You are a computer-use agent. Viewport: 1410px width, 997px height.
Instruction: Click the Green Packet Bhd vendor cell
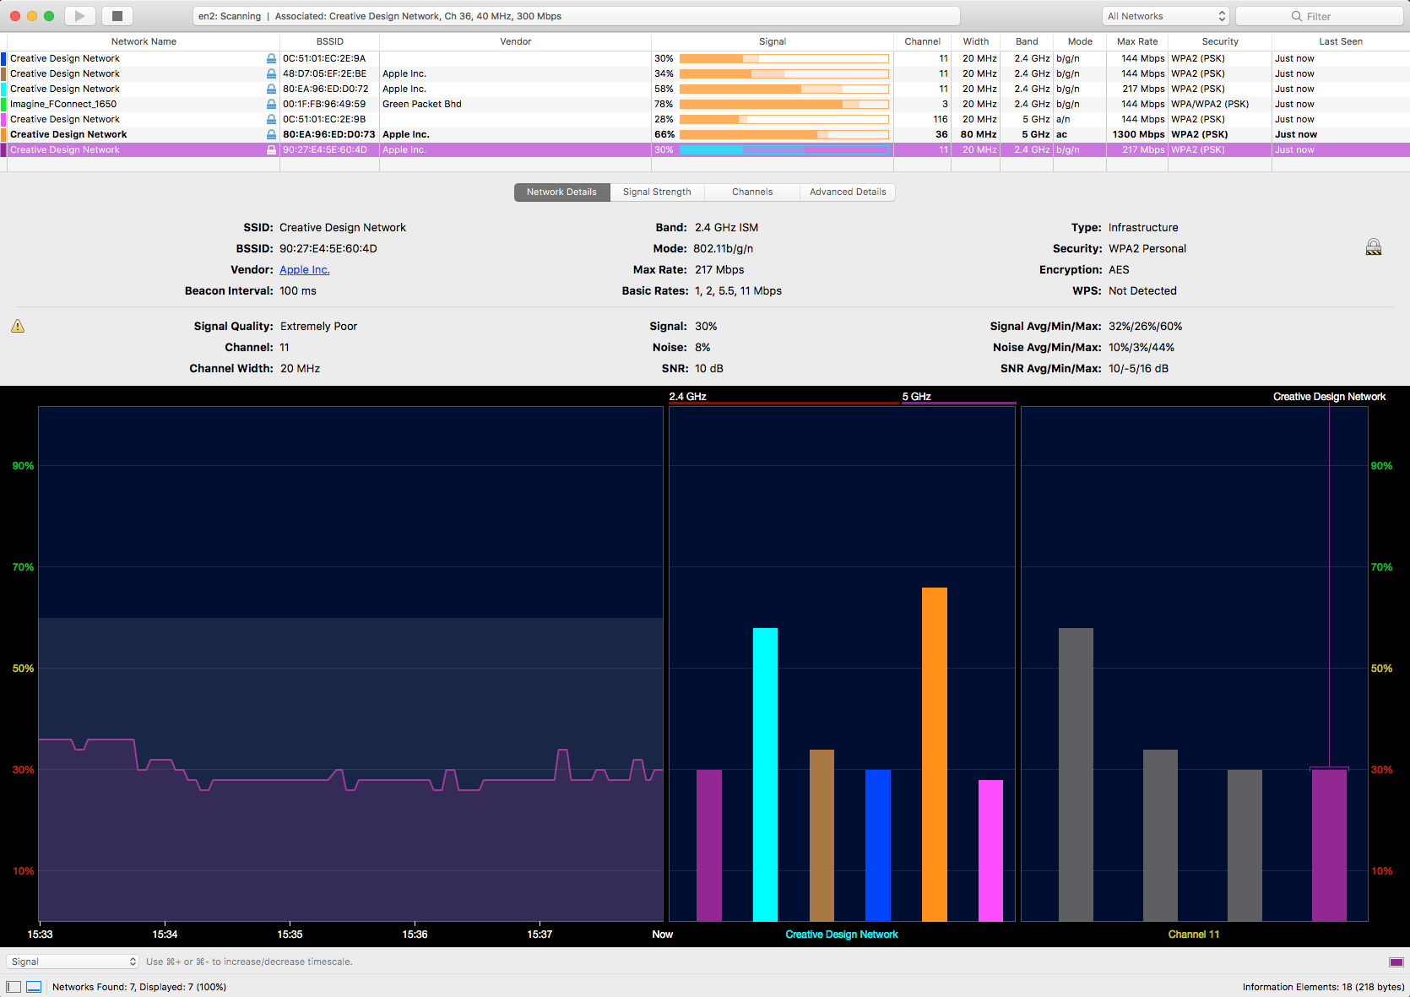422,105
